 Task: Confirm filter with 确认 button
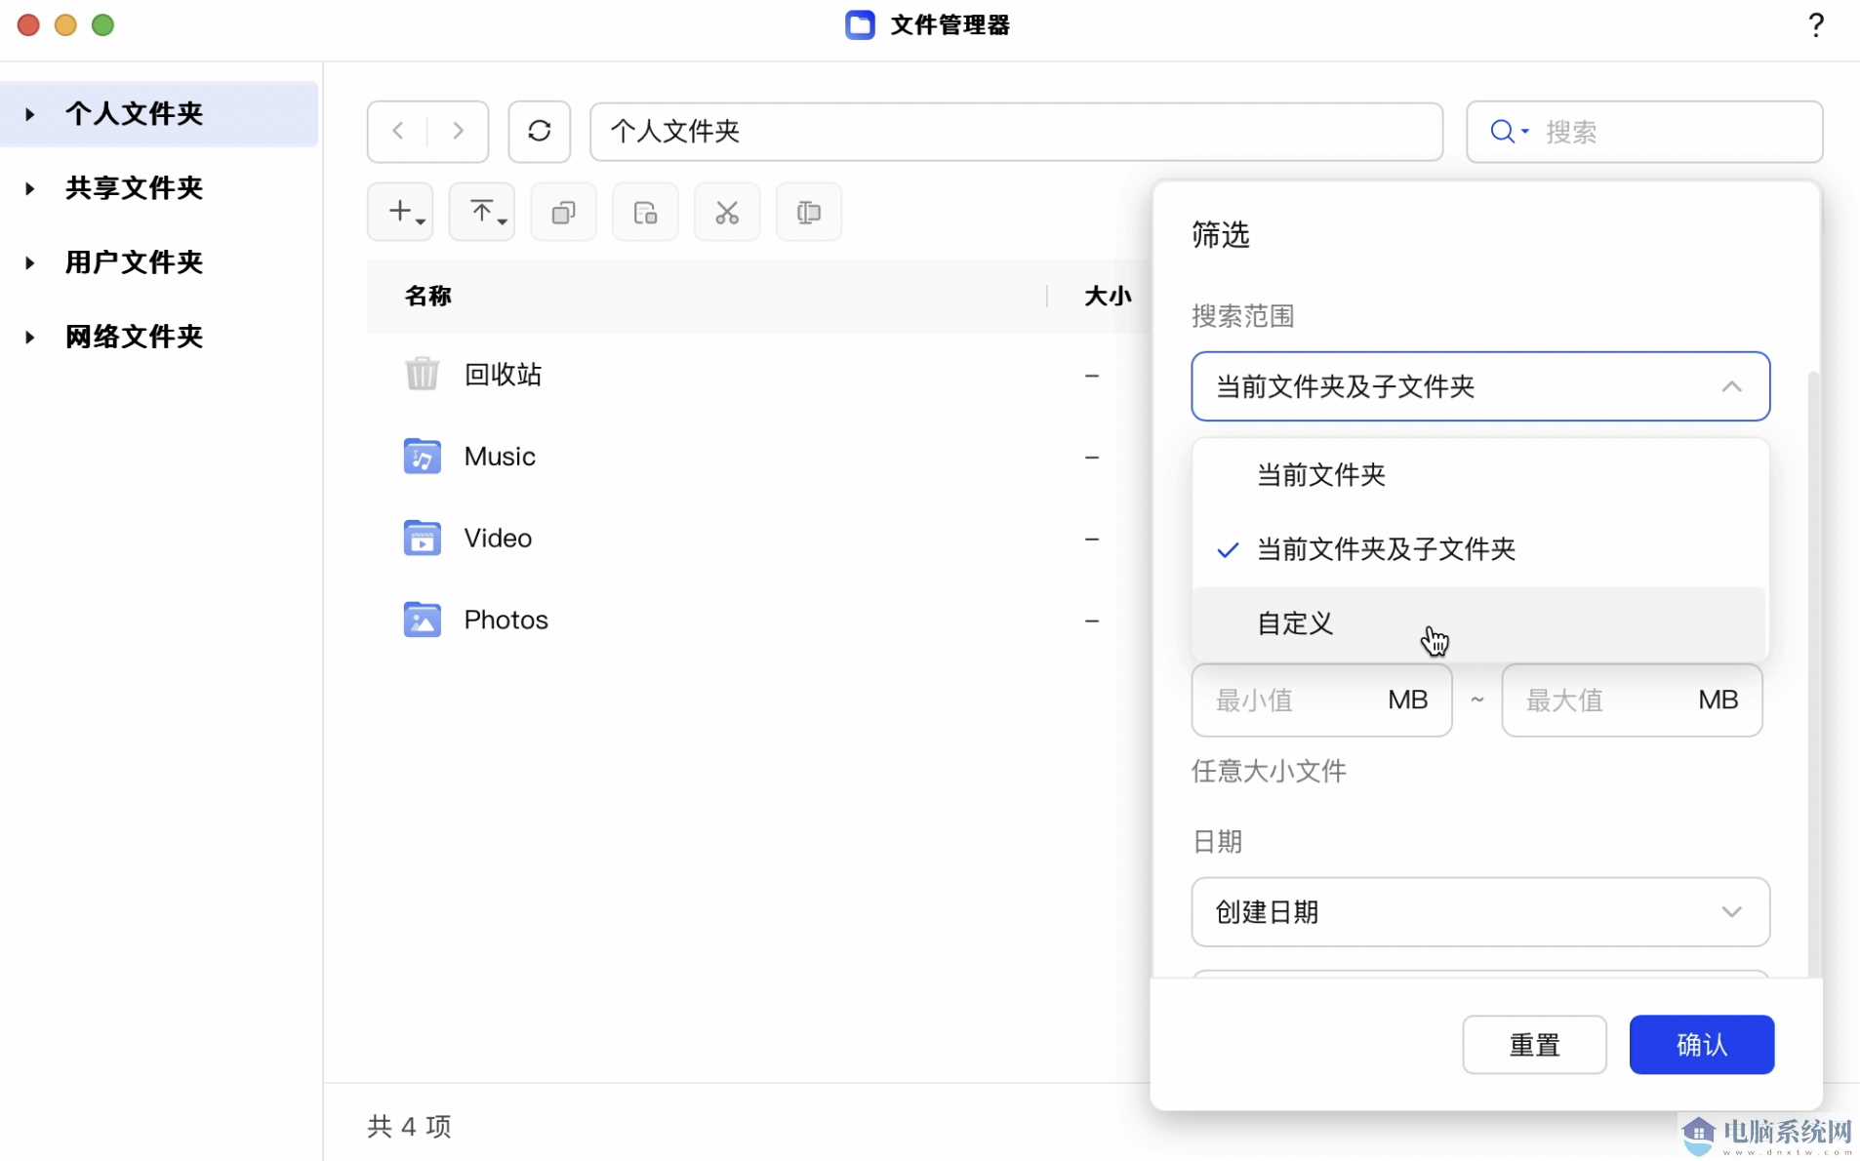(x=1701, y=1045)
